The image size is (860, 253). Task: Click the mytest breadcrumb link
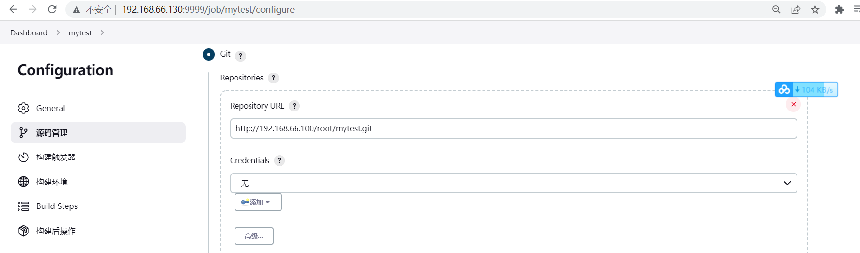tap(80, 32)
